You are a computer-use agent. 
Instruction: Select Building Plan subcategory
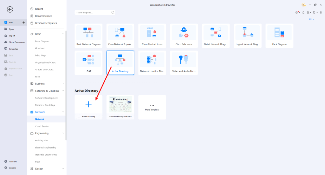[42, 141]
